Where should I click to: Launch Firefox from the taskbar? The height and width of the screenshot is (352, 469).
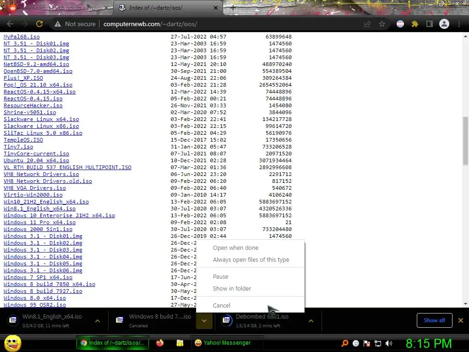(160, 343)
